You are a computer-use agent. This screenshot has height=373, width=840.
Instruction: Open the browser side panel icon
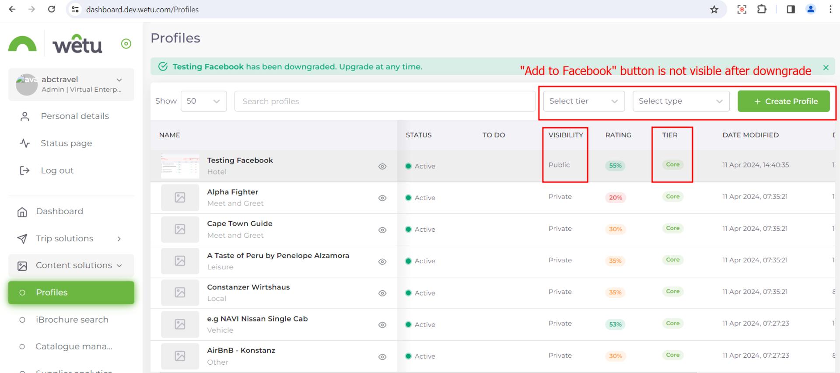[x=791, y=10]
